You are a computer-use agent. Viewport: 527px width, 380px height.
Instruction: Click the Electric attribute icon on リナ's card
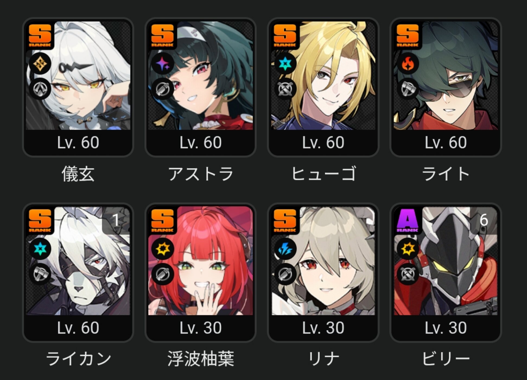[x=285, y=249]
